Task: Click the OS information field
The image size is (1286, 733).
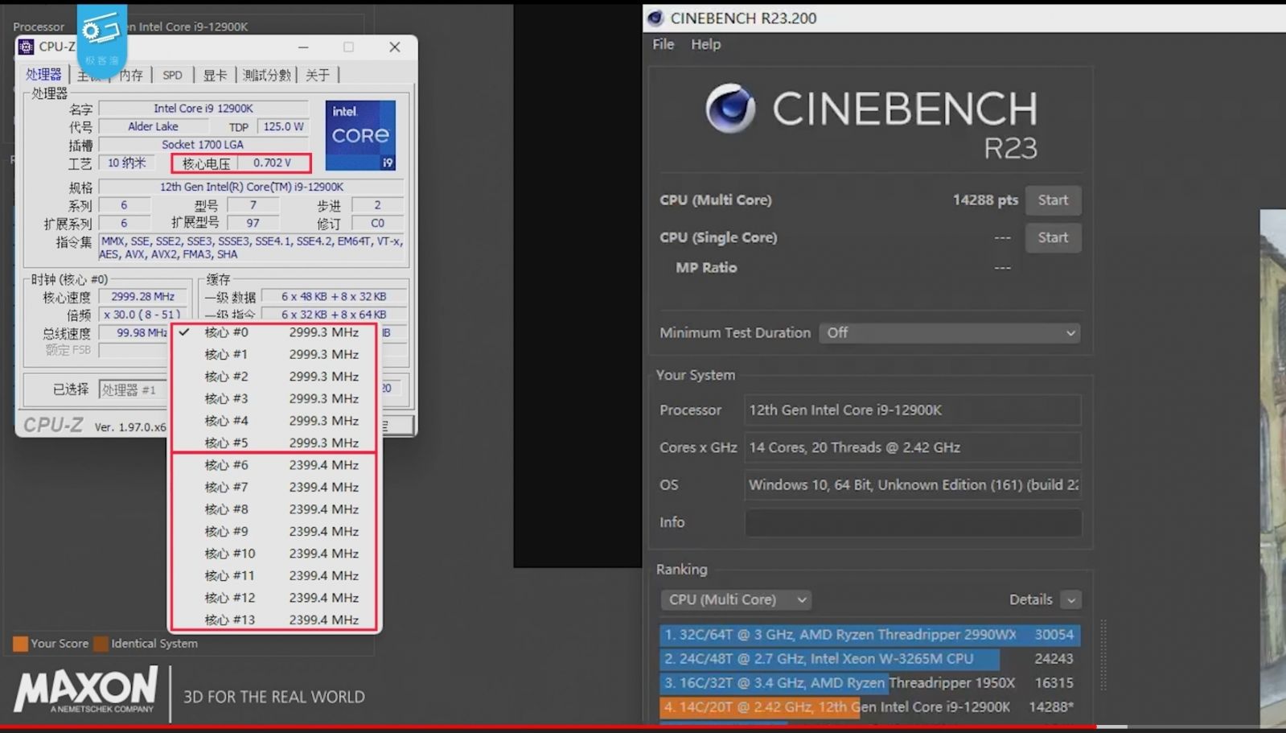Action: [912, 485]
